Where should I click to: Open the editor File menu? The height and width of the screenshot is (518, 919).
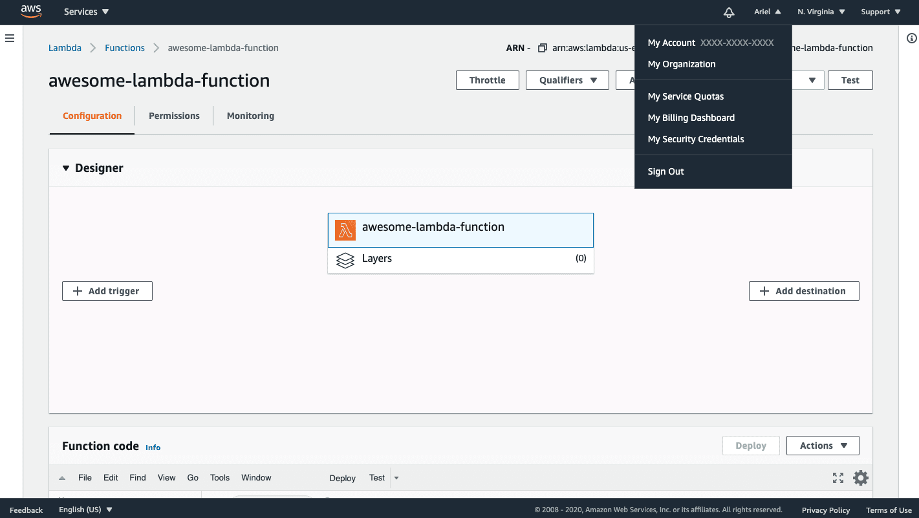pos(85,478)
